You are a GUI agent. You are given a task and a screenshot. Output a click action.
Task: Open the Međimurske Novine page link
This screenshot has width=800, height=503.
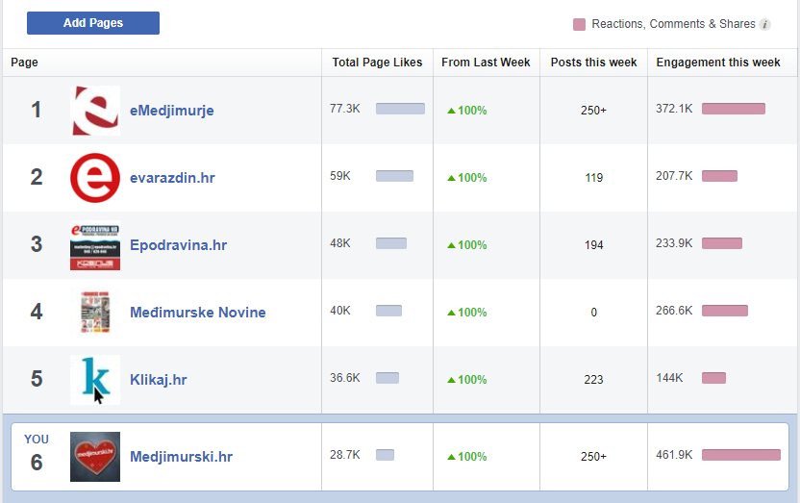pyautogui.click(x=197, y=313)
